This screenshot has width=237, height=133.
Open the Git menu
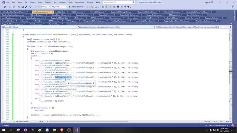click(26, 3)
